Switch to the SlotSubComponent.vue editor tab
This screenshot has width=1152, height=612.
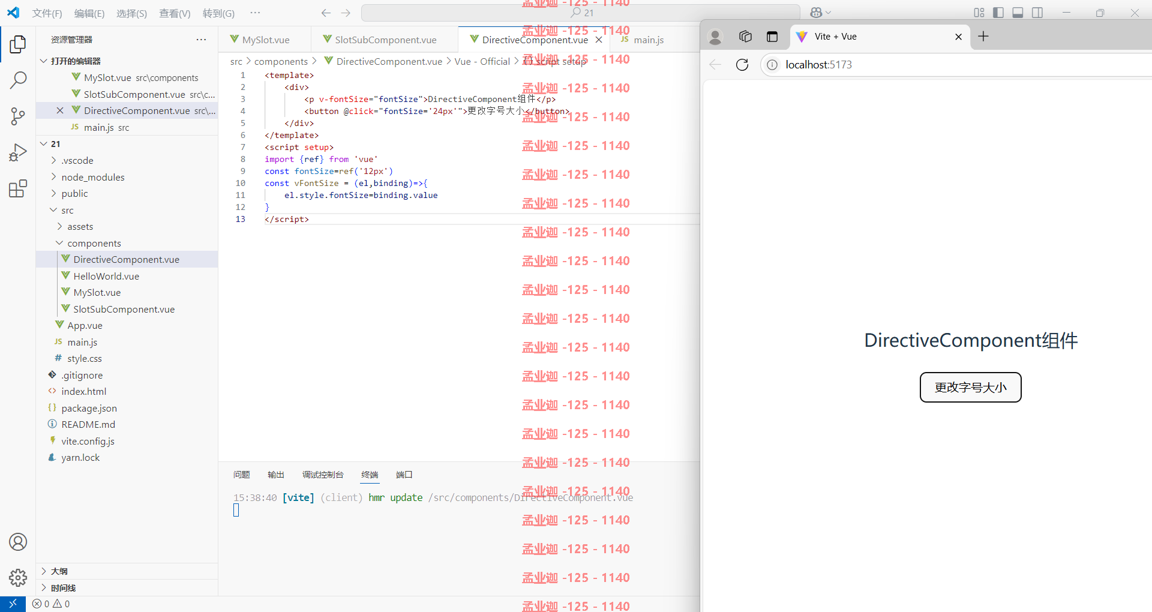385,40
